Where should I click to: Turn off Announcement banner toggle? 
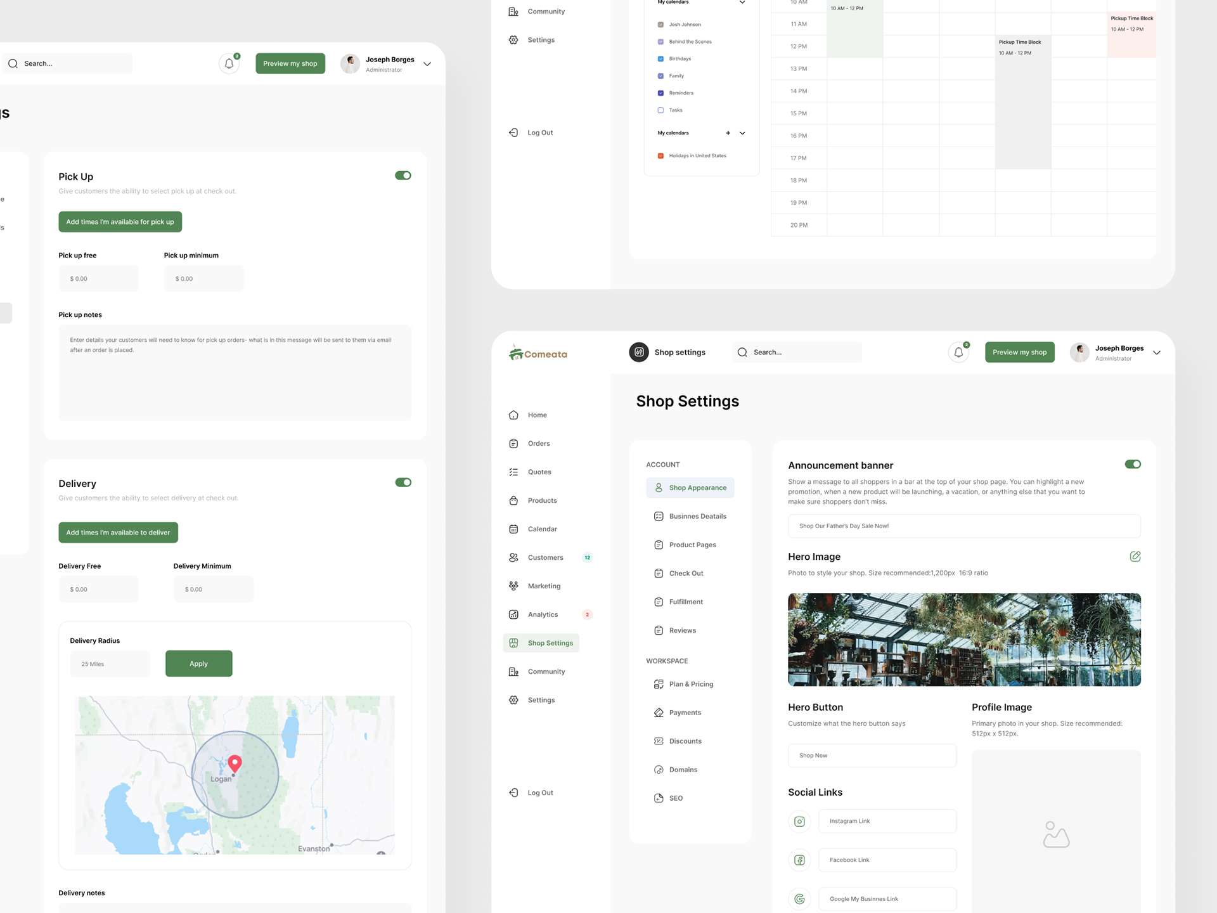1133,464
